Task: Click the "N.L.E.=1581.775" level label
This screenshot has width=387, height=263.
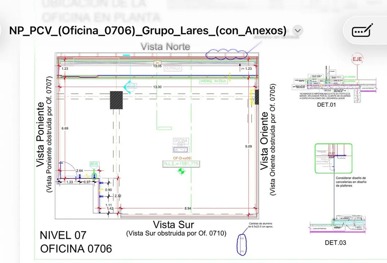Action: pos(181,164)
